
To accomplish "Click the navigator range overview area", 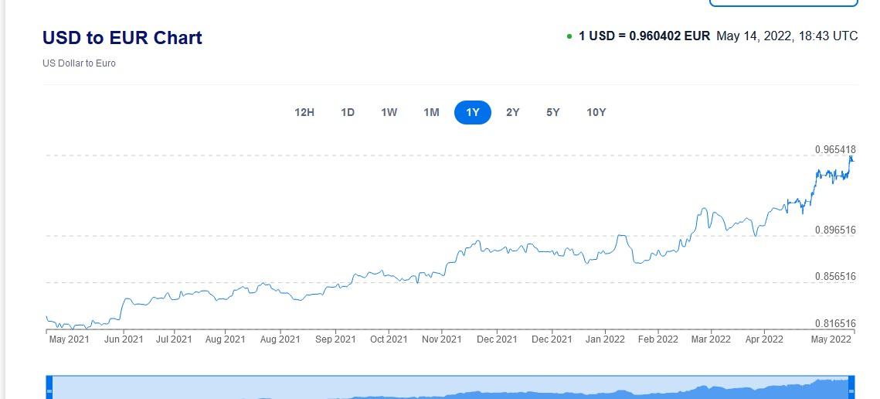I will (450, 387).
